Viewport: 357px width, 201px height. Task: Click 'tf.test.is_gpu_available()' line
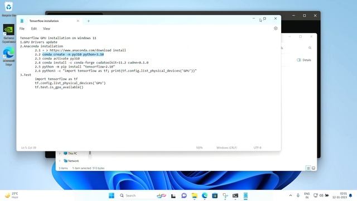[x=59, y=87]
